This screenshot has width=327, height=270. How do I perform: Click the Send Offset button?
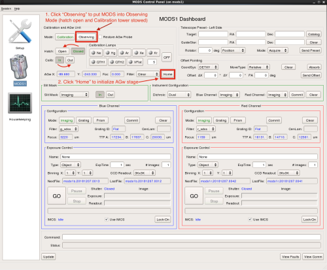(311, 75)
